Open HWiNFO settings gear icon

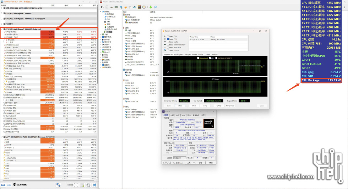tap(88, 185)
